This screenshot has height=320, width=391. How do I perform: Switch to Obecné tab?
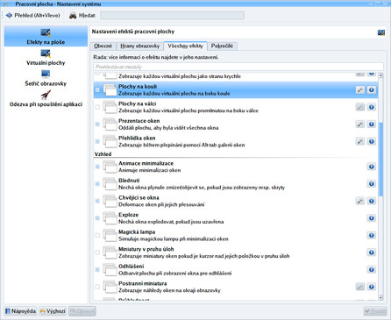(x=103, y=46)
